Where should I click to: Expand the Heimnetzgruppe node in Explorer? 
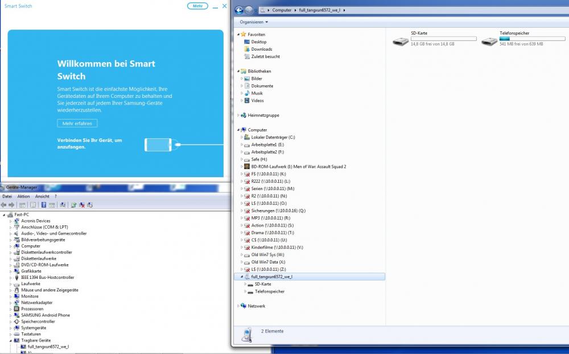click(x=238, y=115)
